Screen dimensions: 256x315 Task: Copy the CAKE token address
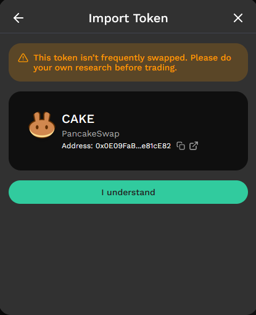click(181, 146)
